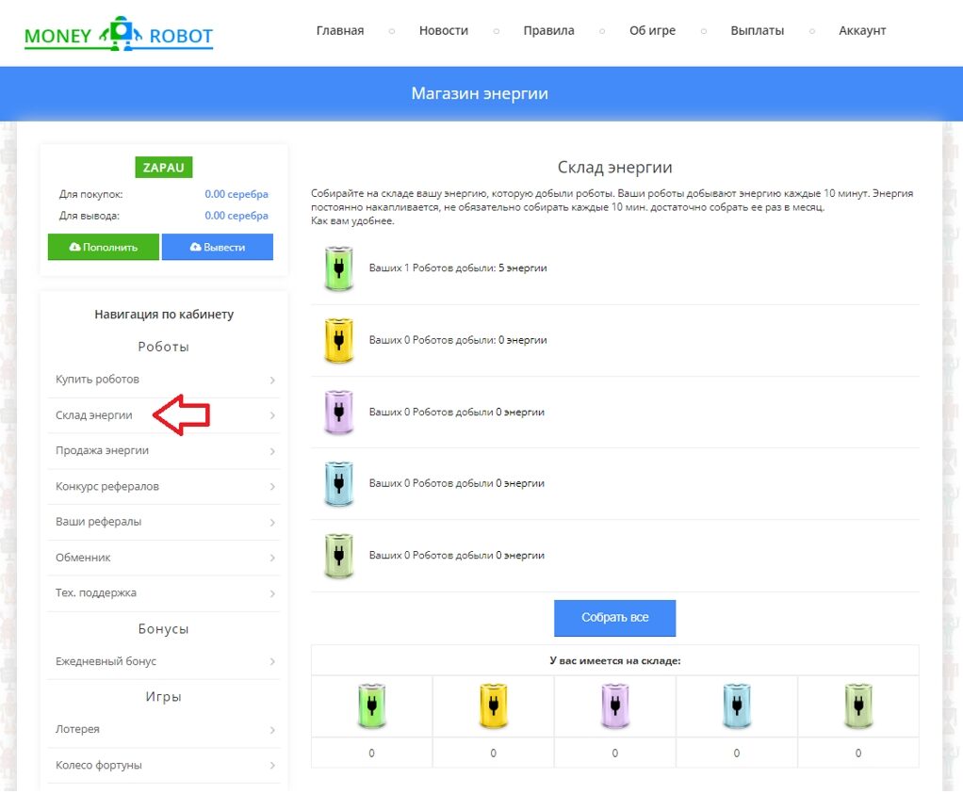The height and width of the screenshot is (794, 963).
Task: Click the Собрать все button
Action: (x=614, y=618)
